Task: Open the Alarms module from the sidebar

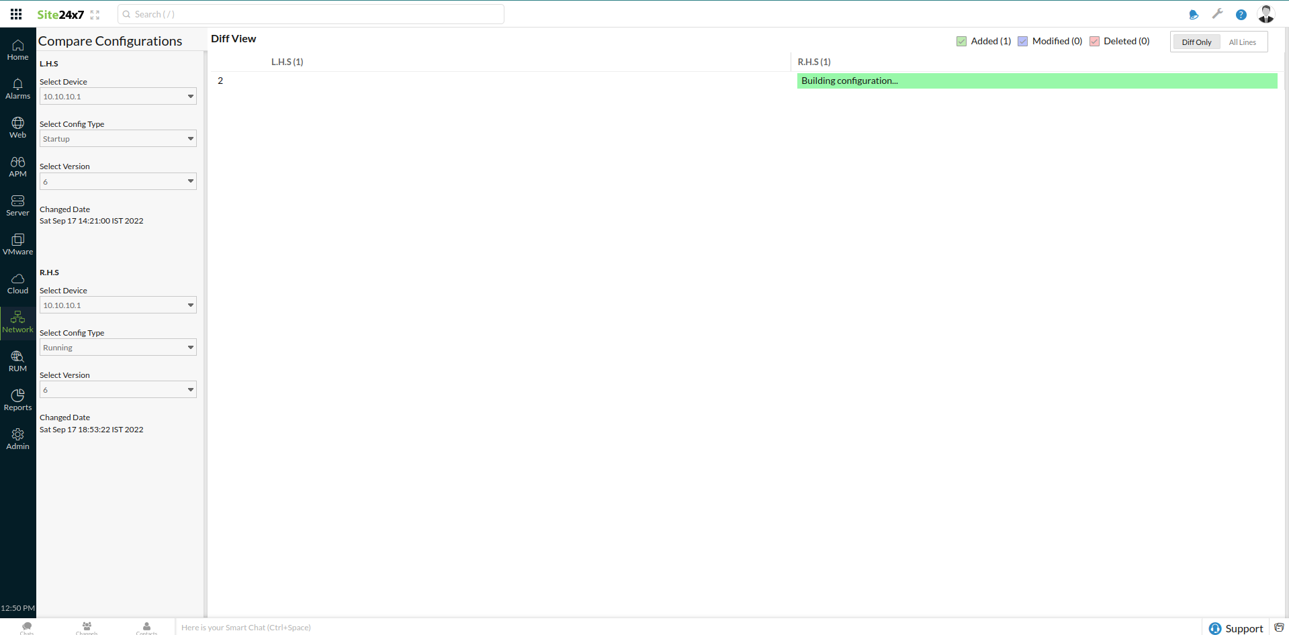Action: (17, 89)
